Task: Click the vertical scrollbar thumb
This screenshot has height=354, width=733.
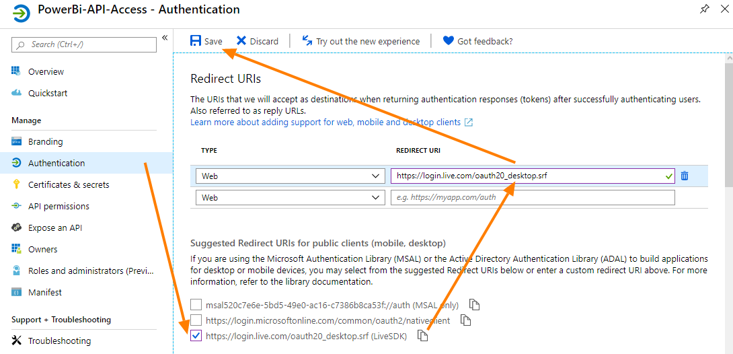Action: pyautogui.click(x=728, y=127)
